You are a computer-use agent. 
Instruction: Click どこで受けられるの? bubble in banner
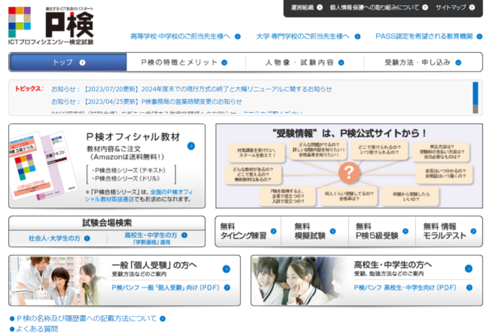[379, 150]
